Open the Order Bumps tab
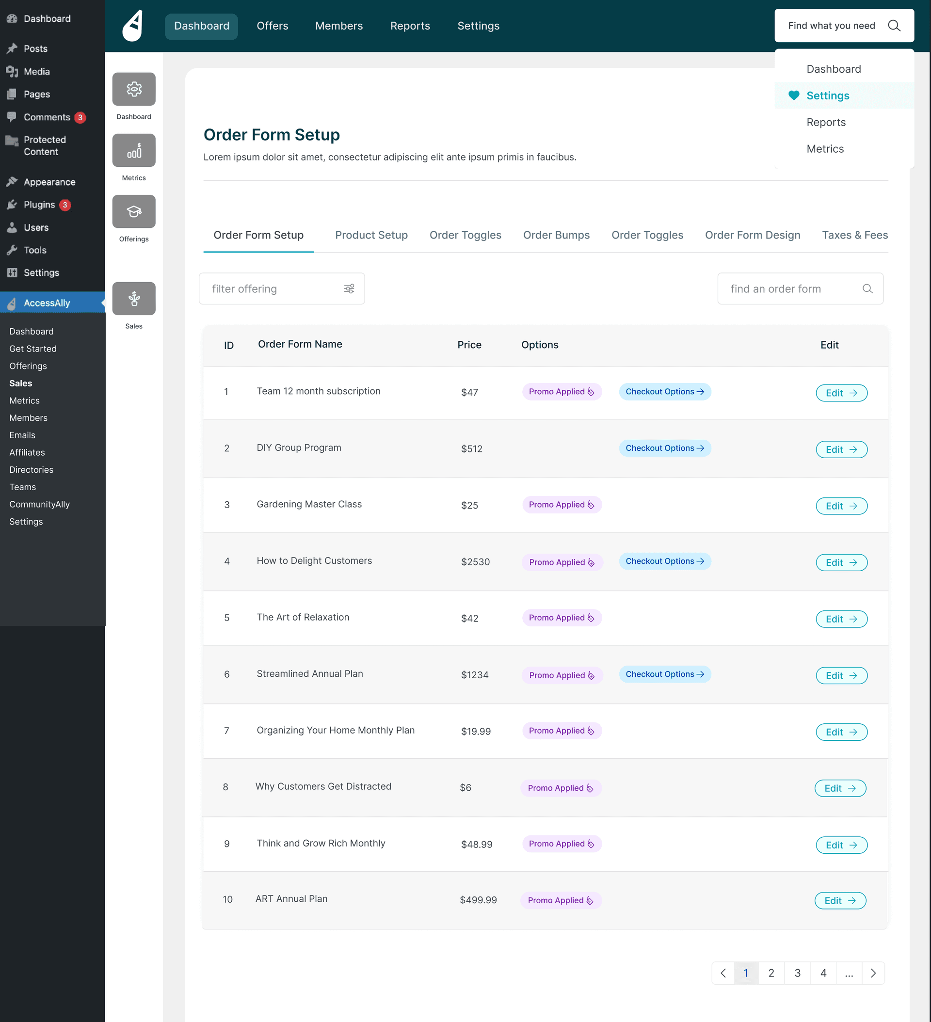 (556, 235)
